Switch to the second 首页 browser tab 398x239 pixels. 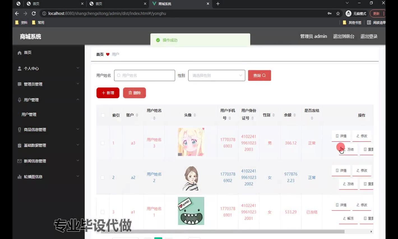118,4
